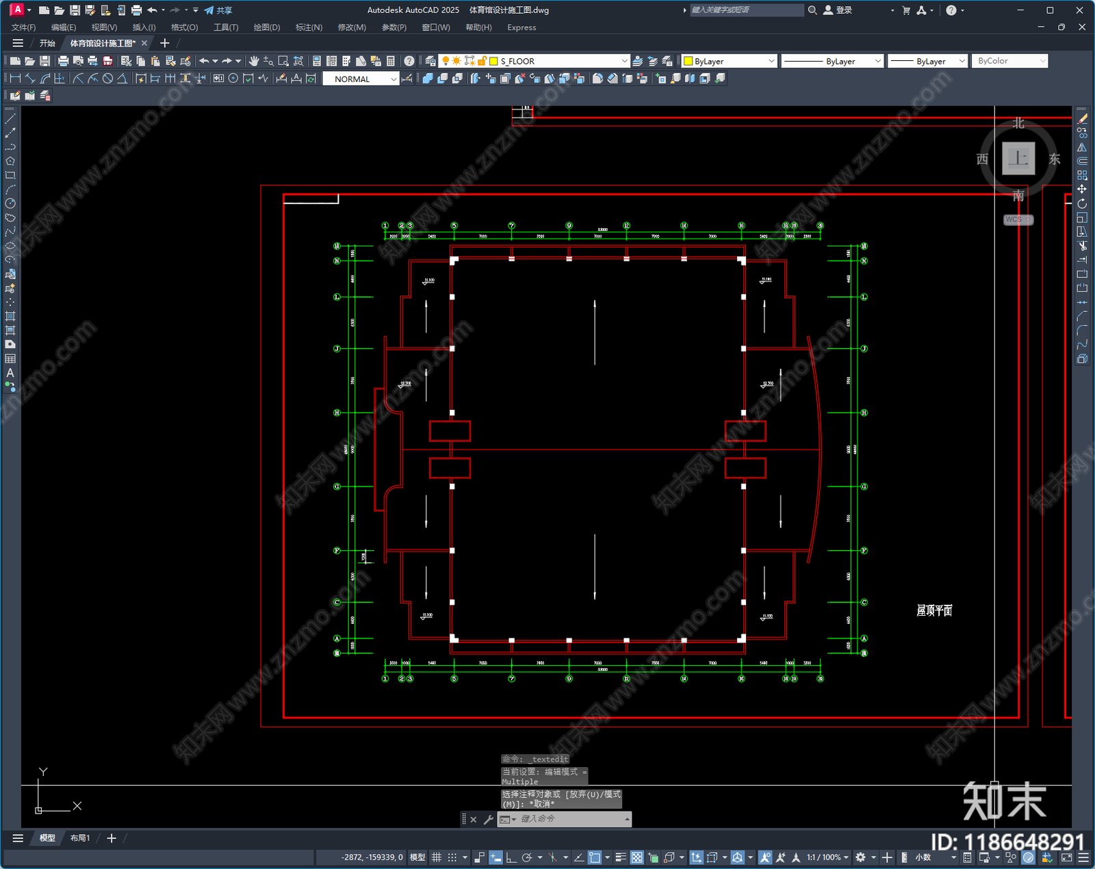Select the Circle draw tool in left toolbar
Viewport: 1095px width, 869px height.
coord(10,203)
